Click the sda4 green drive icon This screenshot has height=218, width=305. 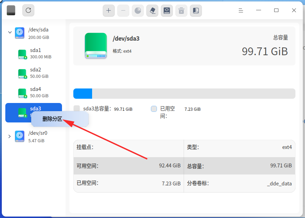(22, 93)
